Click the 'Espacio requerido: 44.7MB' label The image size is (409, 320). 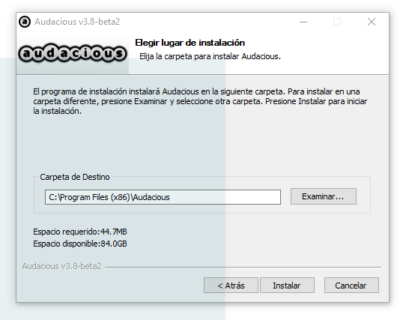[80, 232]
